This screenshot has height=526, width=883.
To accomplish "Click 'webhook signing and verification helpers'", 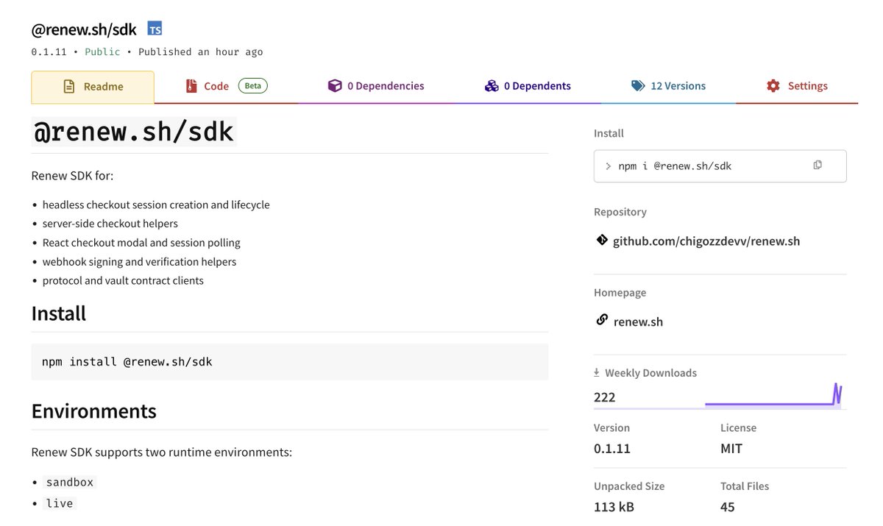I will pyautogui.click(x=139, y=262).
